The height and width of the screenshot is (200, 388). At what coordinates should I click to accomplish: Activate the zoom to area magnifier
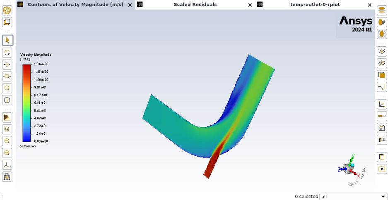pos(7,88)
